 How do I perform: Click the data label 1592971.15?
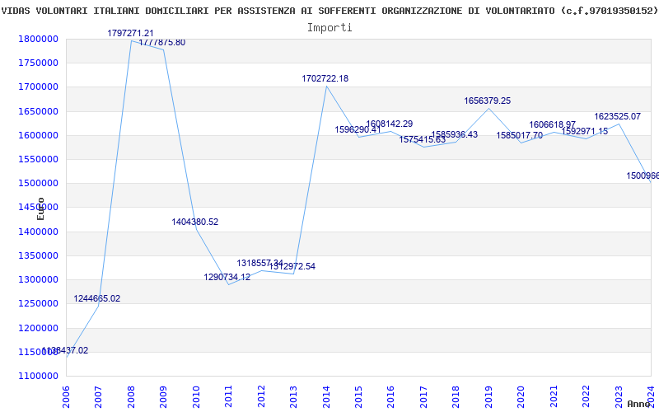(x=585, y=132)
